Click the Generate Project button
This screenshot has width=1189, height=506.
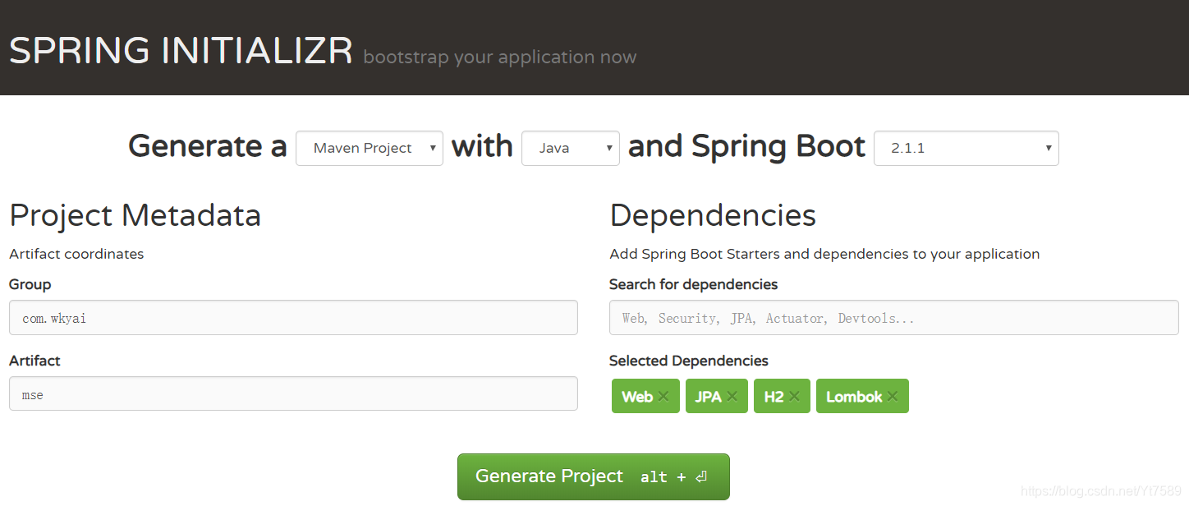tap(594, 476)
